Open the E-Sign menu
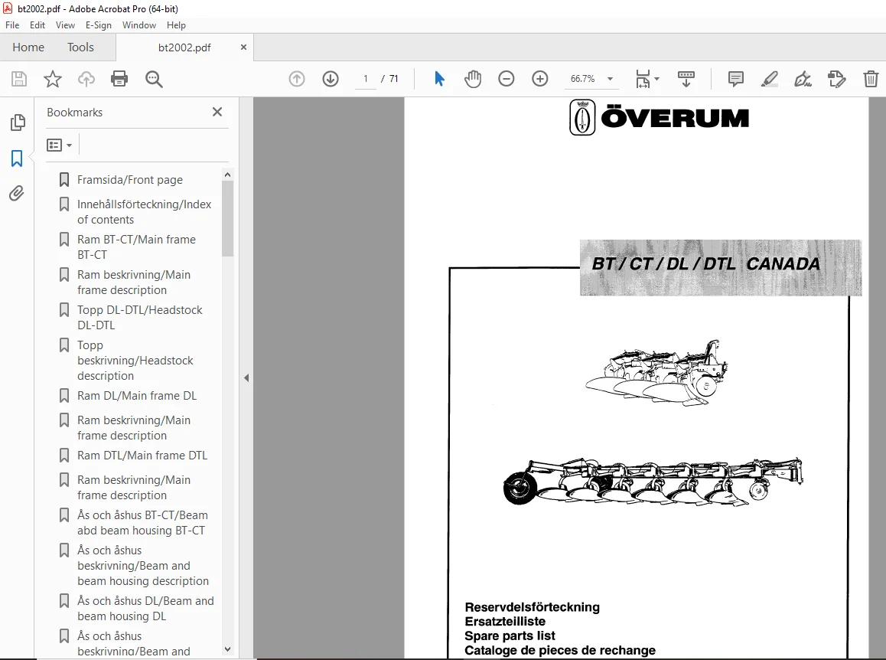The height and width of the screenshot is (660, 886). pyautogui.click(x=99, y=25)
